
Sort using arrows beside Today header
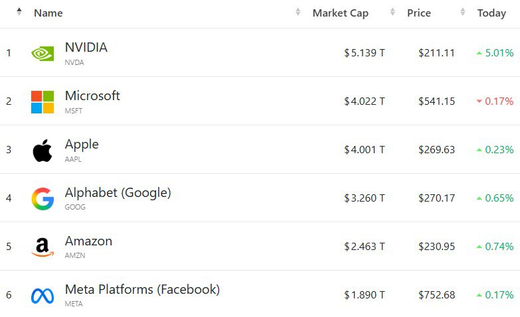463,13
